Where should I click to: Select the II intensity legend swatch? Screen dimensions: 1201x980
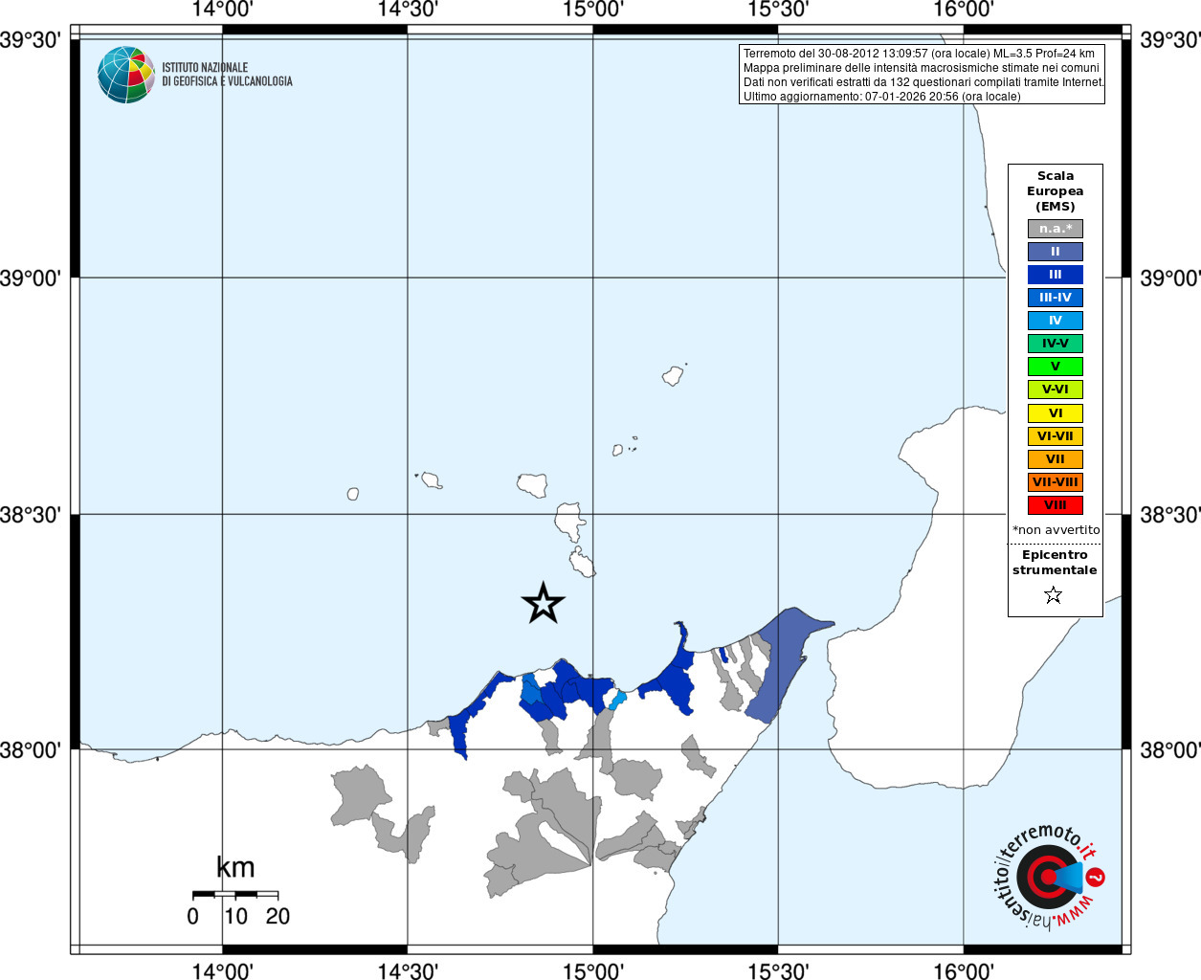tap(1056, 252)
